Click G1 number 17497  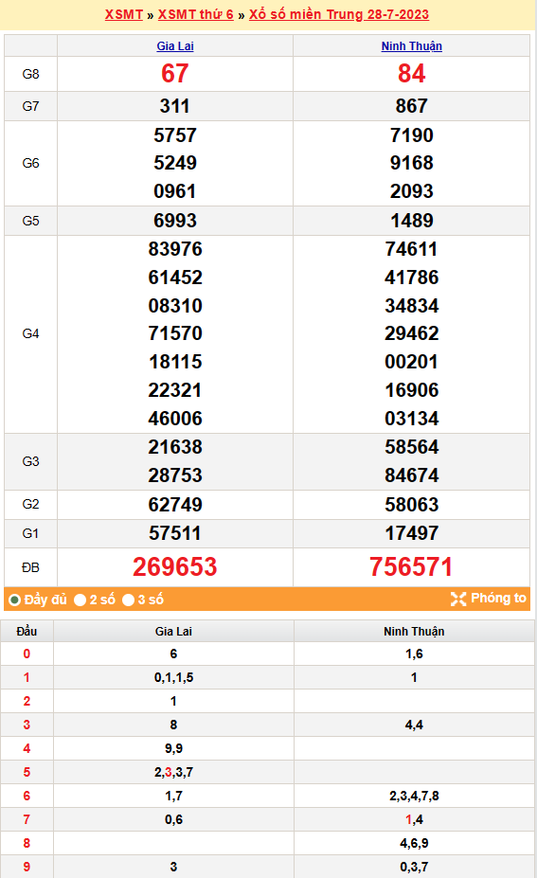coord(412,533)
